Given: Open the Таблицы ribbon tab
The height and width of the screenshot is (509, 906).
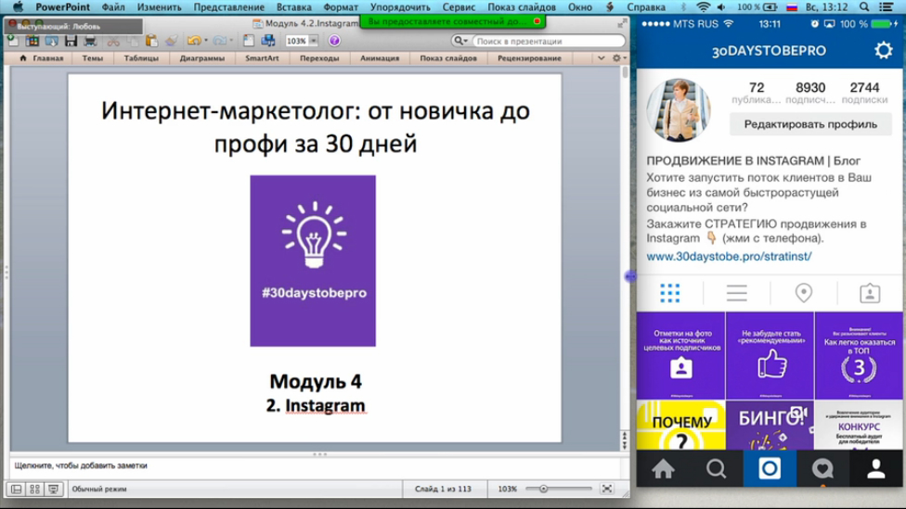Looking at the screenshot, I should (141, 58).
